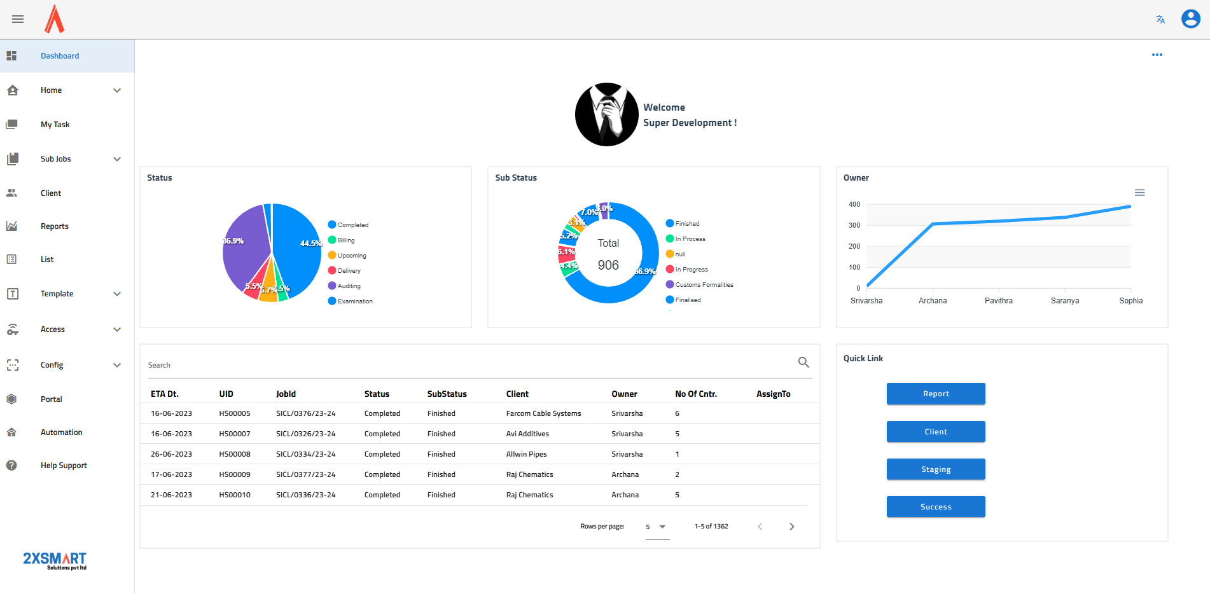Go to next table page arrow
The height and width of the screenshot is (594, 1210).
(x=791, y=527)
